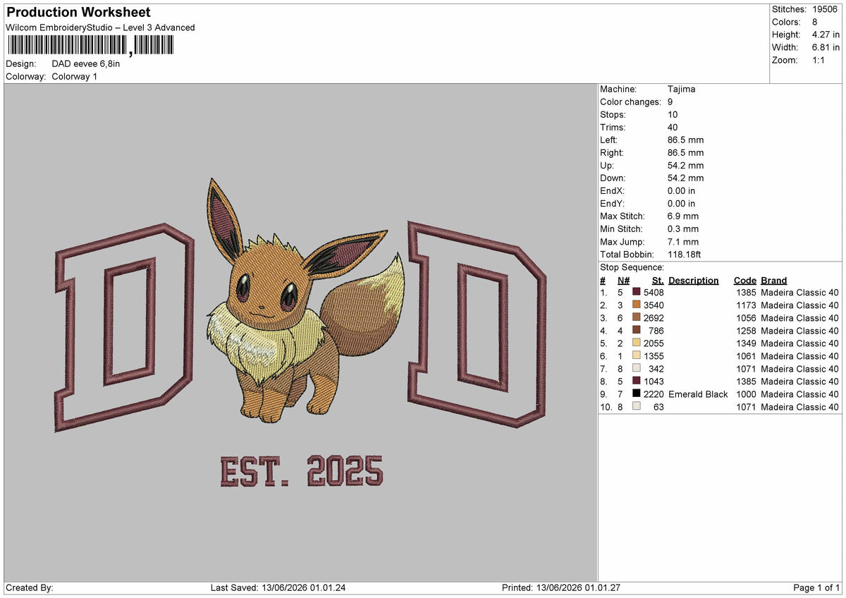
Task: Select the Trims value 40
Action: [x=673, y=128]
